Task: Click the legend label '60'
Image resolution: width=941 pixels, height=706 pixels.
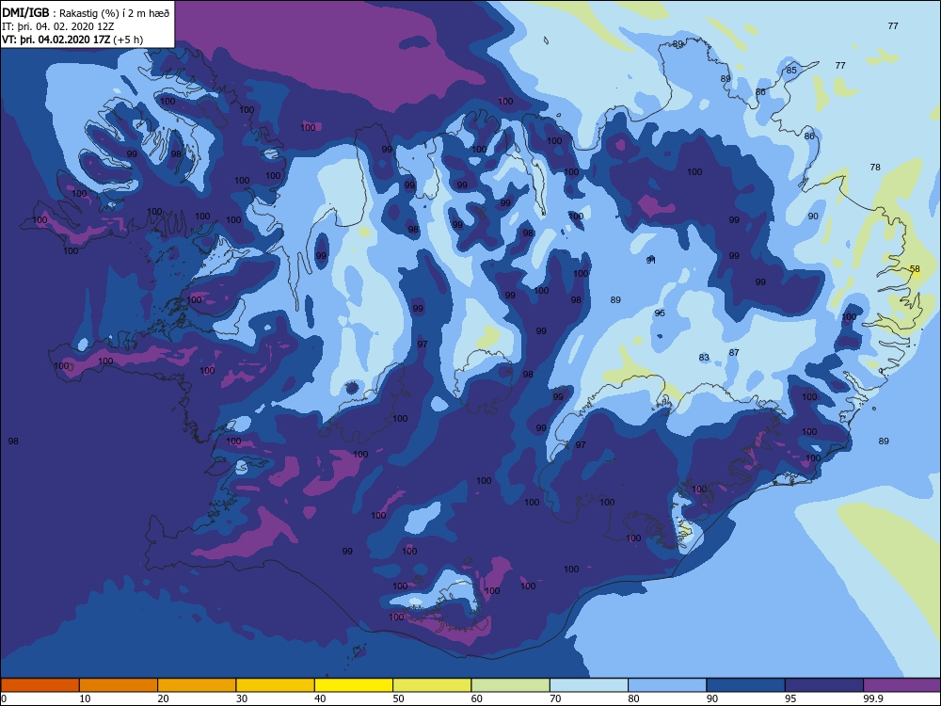Action: coord(477,698)
